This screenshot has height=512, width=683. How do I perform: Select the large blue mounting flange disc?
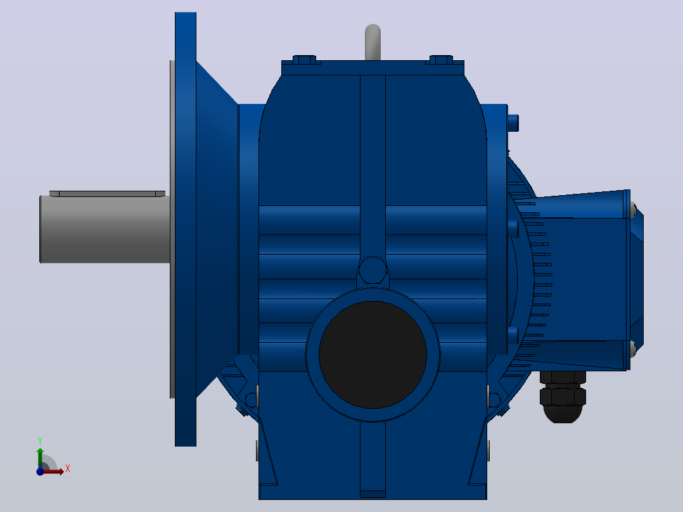(x=186, y=229)
